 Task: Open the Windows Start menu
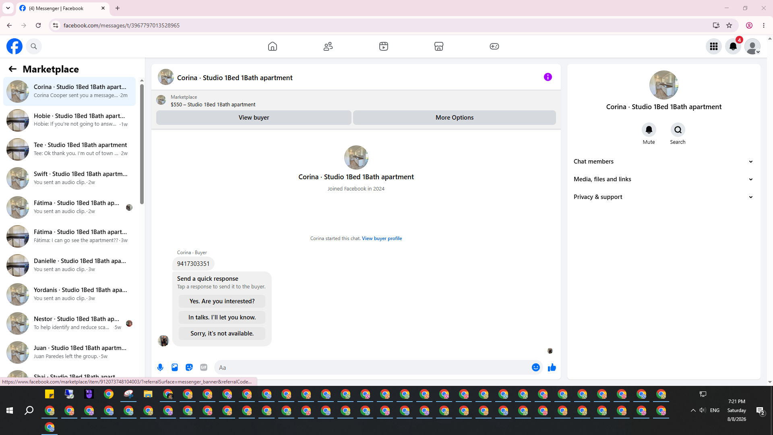pos(10,410)
